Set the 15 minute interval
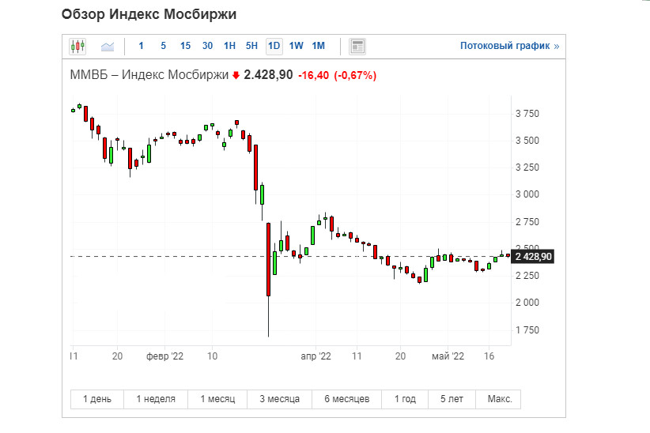 tap(185, 46)
